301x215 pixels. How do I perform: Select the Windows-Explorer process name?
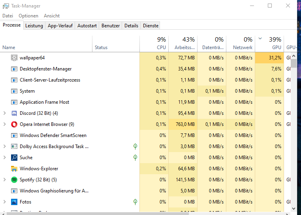pyautogui.click(x=39, y=169)
